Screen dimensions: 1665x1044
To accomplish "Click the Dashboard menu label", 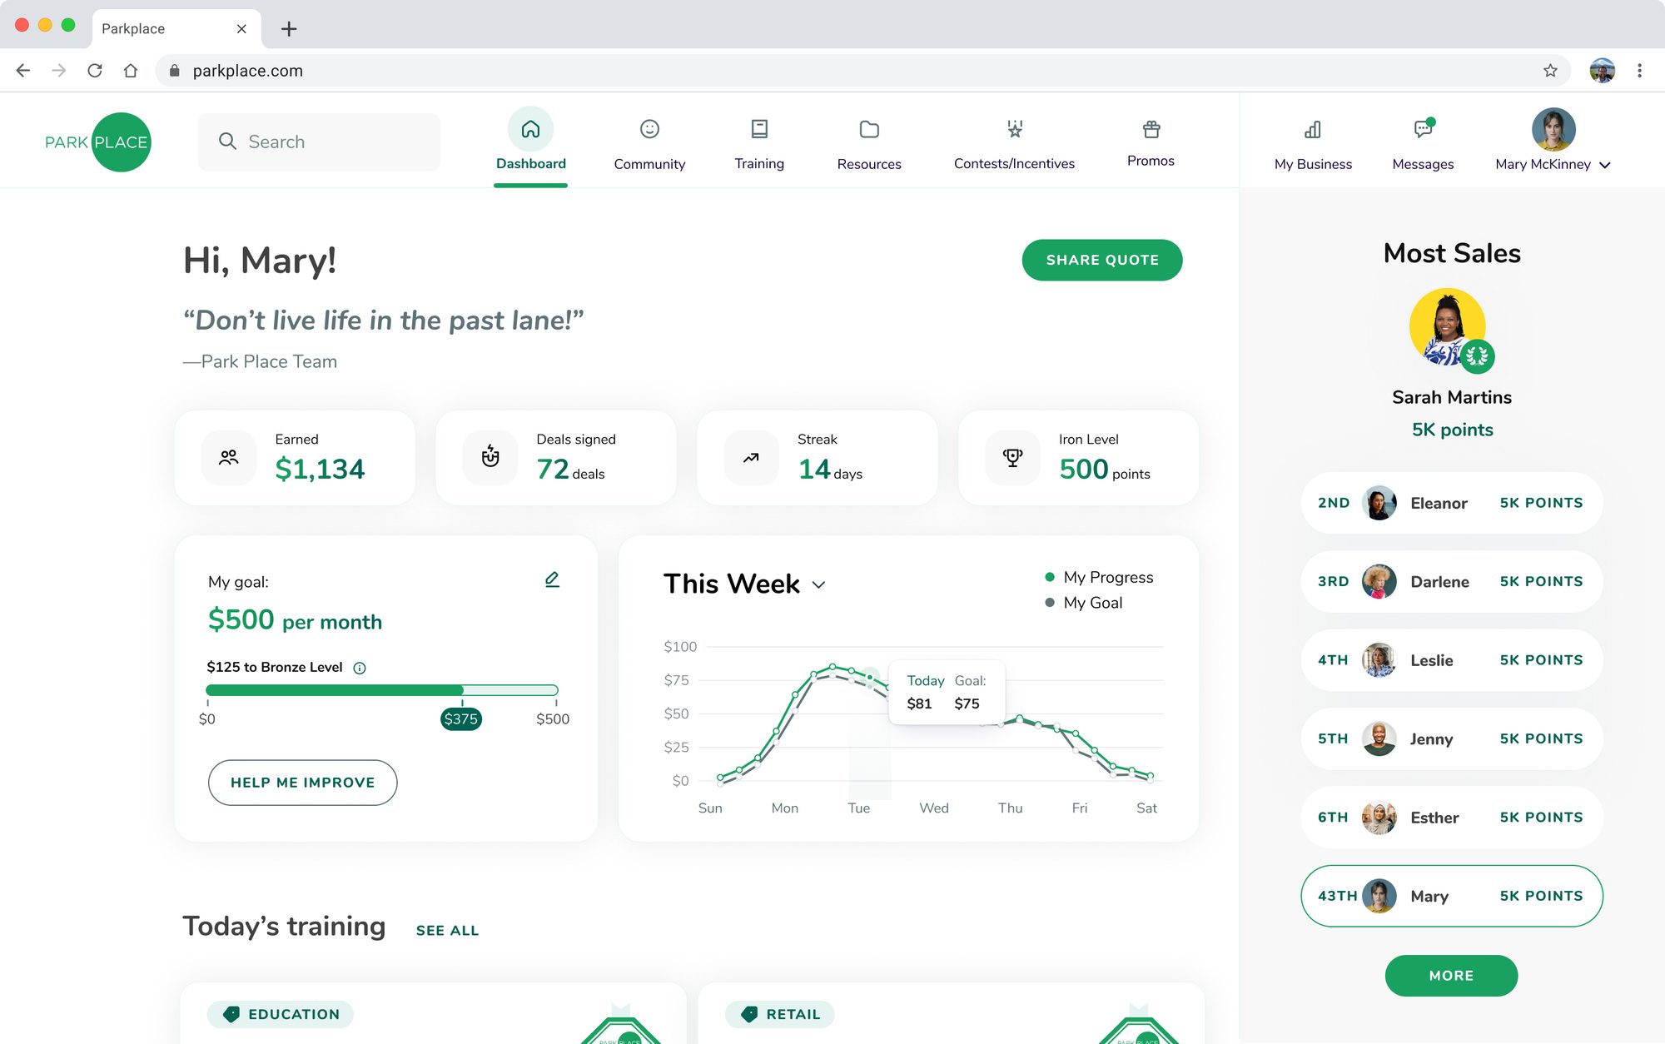I will point(531,164).
